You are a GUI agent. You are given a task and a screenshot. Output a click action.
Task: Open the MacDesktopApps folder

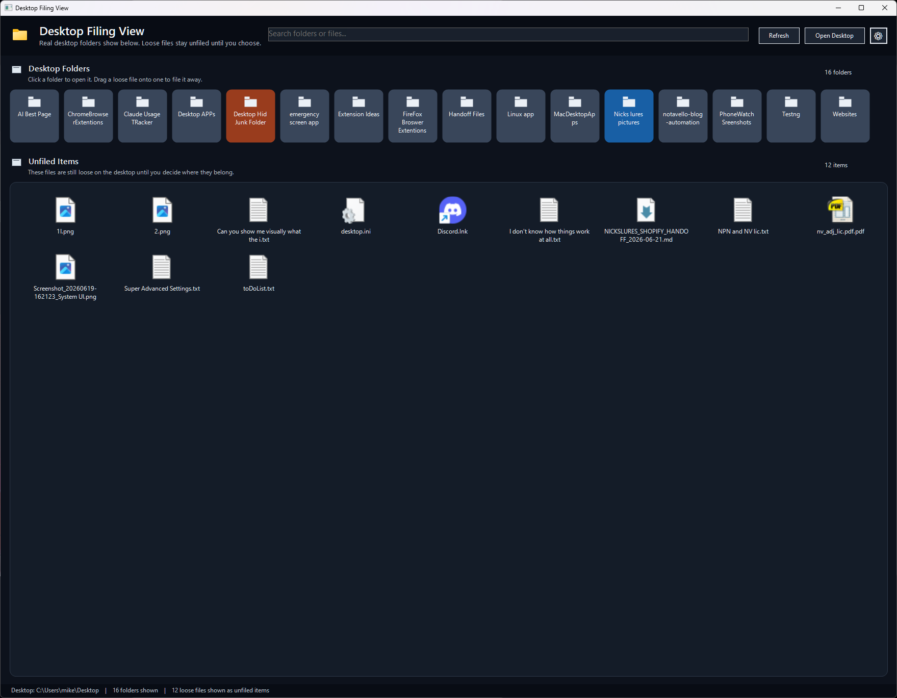575,116
